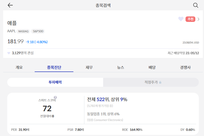
Task: Click 동일업종 1위, 상위 6% text
Action: click(x=103, y=114)
